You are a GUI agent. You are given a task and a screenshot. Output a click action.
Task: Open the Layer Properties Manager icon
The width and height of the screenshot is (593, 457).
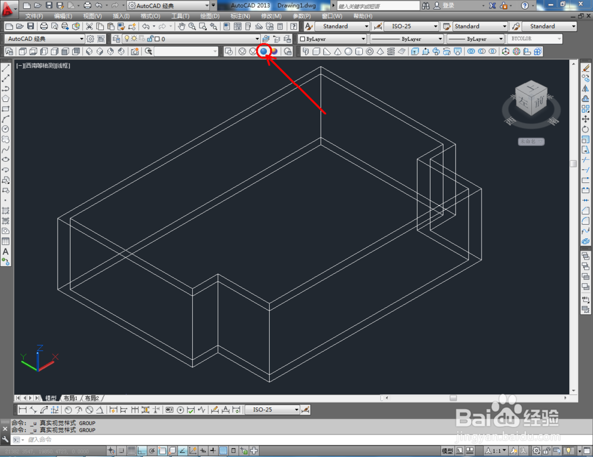[x=116, y=39]
